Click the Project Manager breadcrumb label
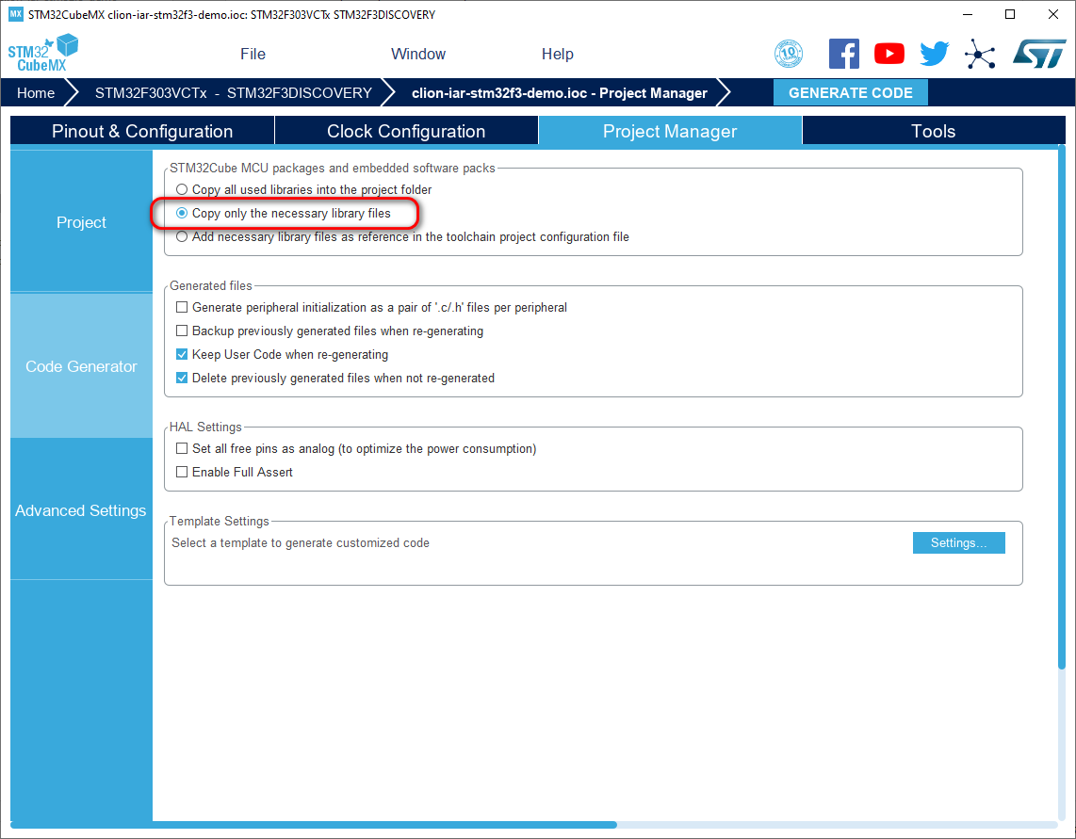Viewport: 1076px width, 839px height. [560, 92]
